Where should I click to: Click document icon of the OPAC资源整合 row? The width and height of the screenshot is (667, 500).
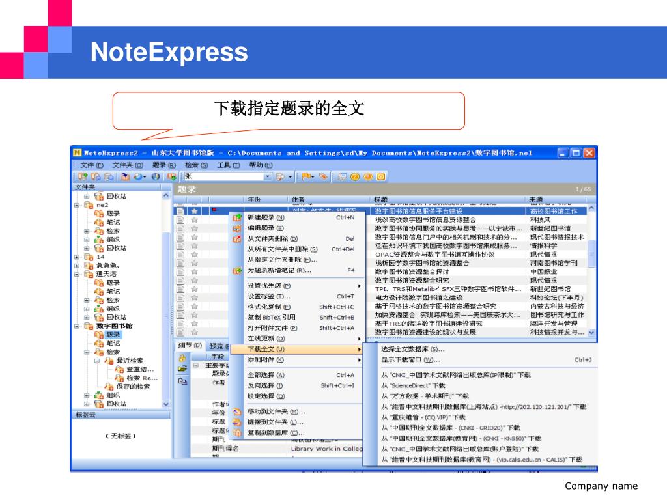180,255
